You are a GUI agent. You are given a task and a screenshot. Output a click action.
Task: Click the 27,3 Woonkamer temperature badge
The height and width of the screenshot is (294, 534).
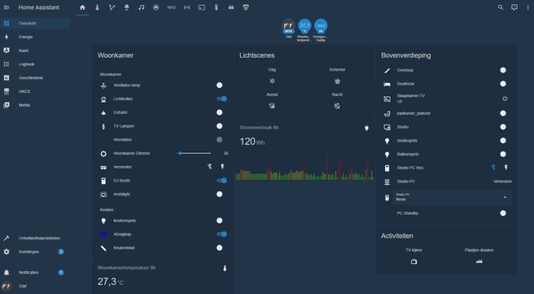(x=304, y=30)
